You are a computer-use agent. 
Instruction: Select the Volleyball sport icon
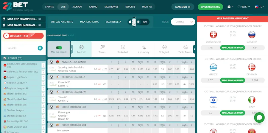(x=164, y=47)
